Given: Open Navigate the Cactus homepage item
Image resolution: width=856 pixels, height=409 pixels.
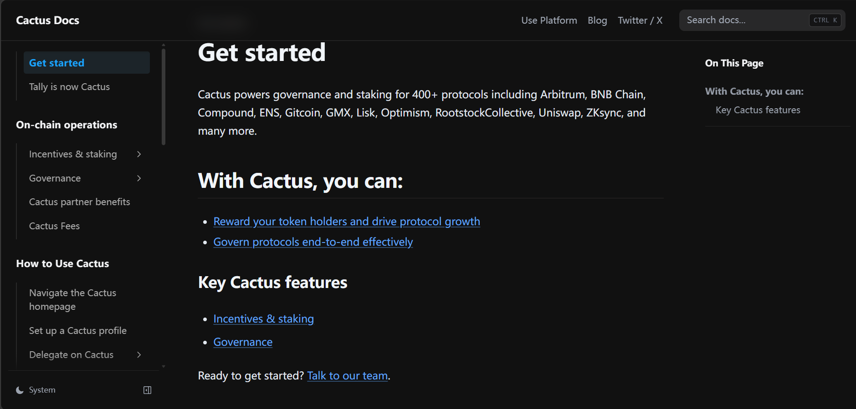Looking at the screenshot, I should [72, 300].
